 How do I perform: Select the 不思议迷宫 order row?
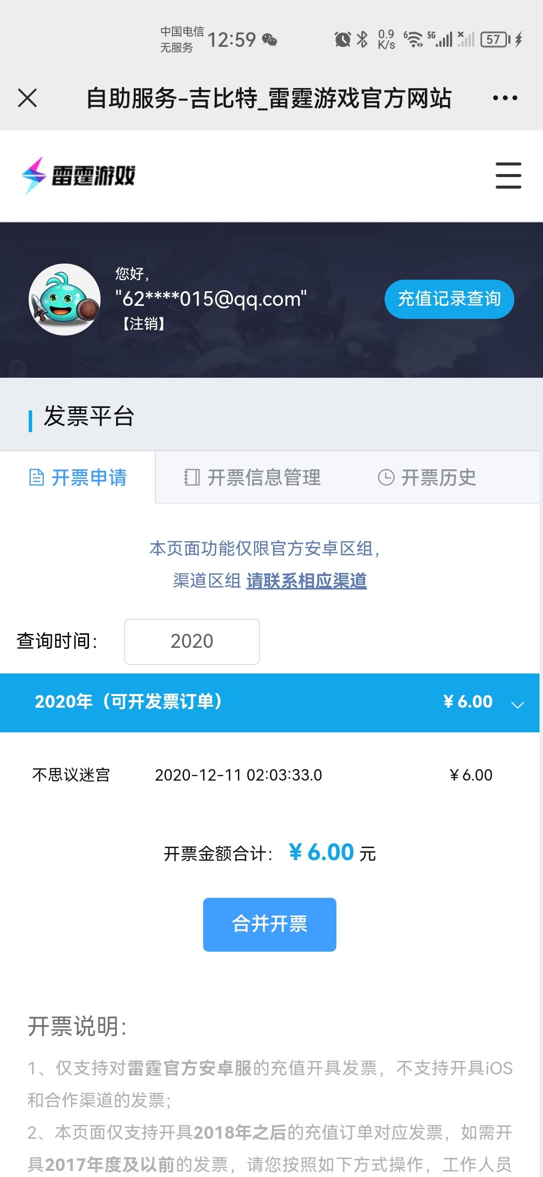click(261, 775)
